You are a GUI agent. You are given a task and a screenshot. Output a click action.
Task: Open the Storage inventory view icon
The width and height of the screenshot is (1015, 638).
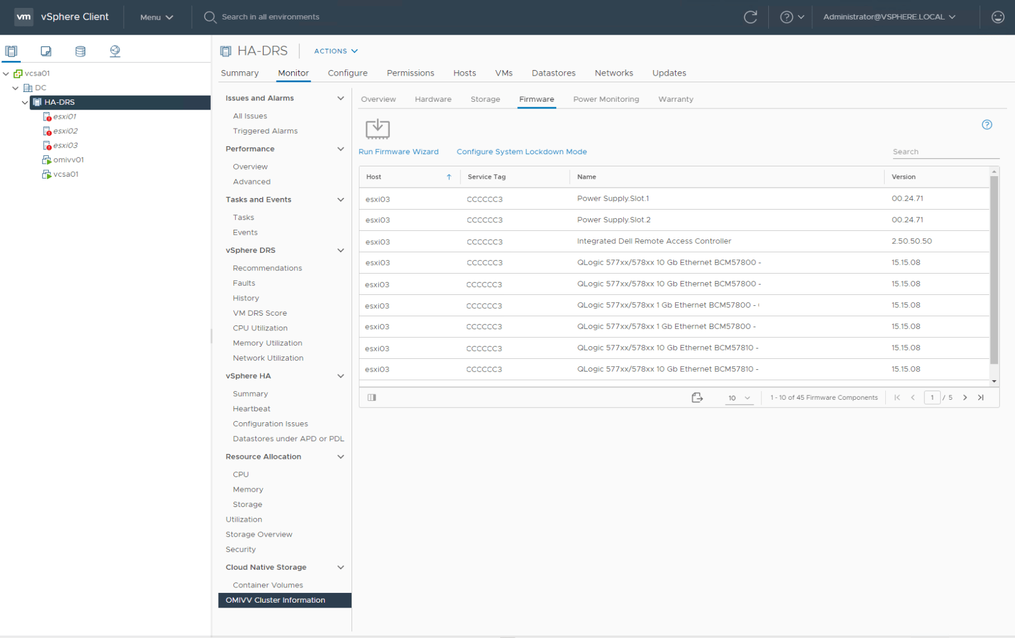(80, 51)
